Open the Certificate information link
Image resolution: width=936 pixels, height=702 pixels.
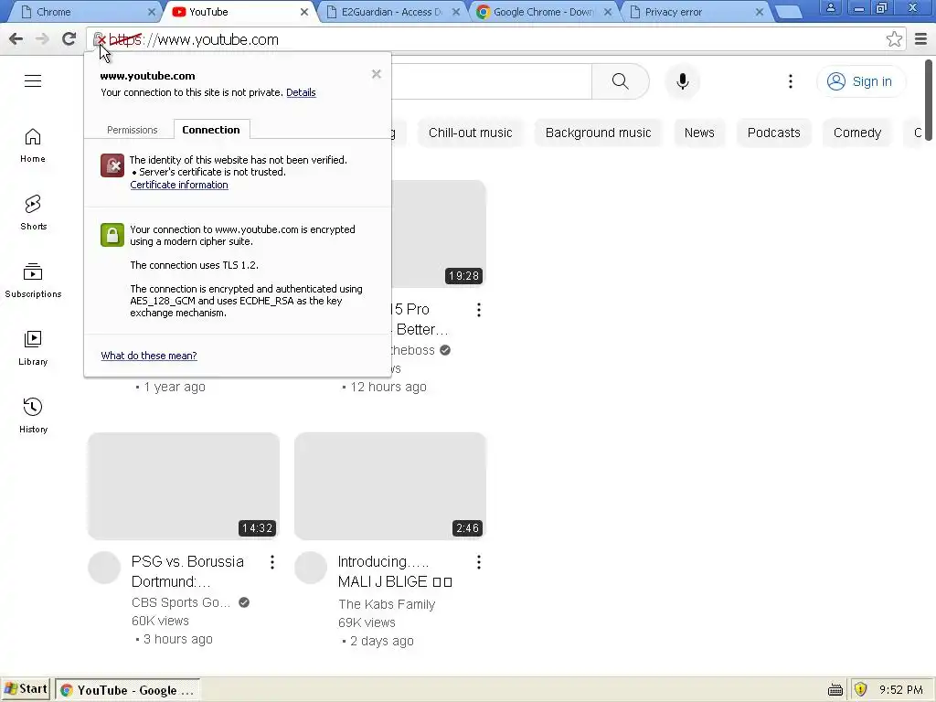179,185
